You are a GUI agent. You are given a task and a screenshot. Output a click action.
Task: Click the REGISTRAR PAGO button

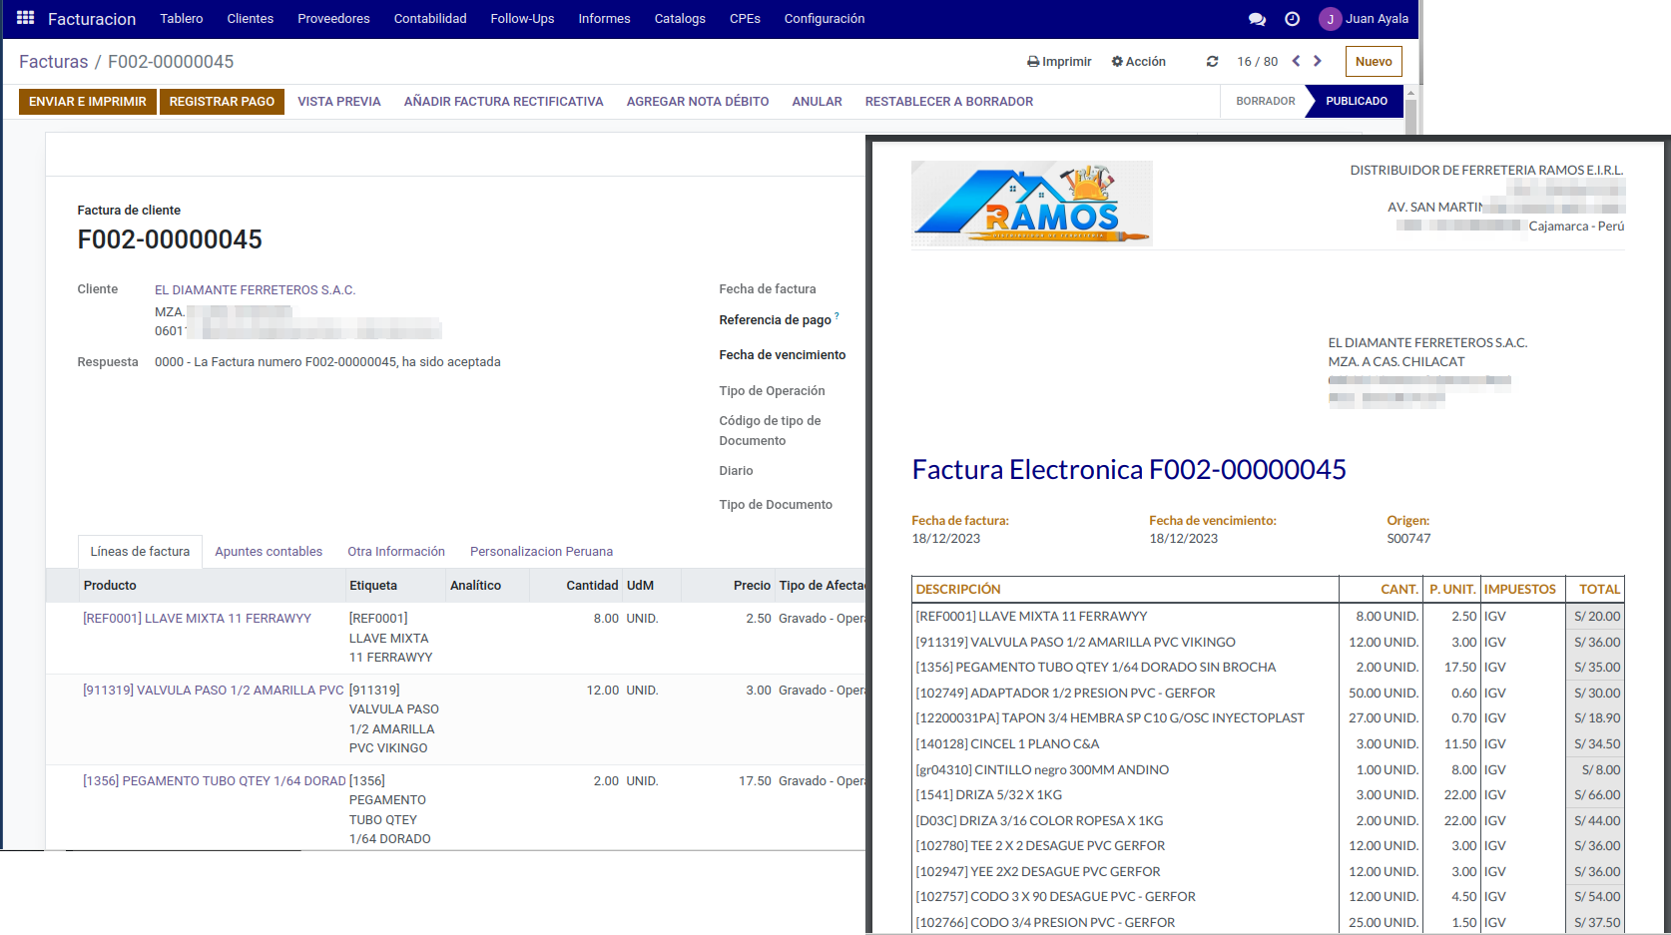pos(222,102)
